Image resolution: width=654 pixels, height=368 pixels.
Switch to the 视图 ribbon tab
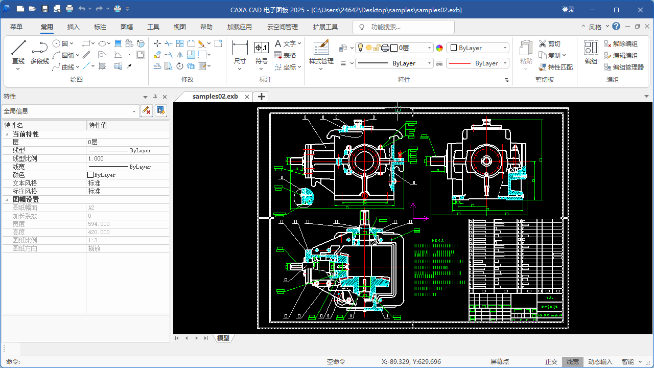(179, 27)
